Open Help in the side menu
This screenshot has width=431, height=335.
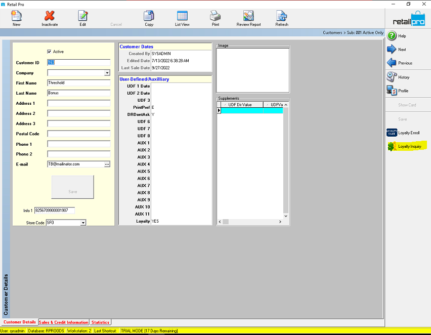tap(397, 36)
